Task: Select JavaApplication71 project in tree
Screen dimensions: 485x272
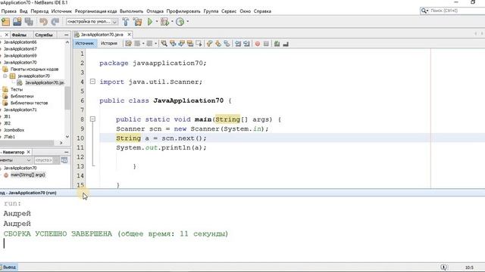Action: [20, 110]
